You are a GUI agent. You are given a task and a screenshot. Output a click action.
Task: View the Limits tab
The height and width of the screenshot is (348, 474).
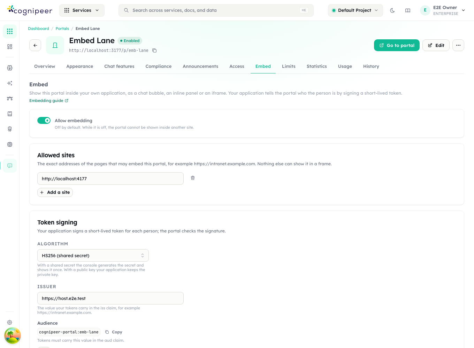289,66
